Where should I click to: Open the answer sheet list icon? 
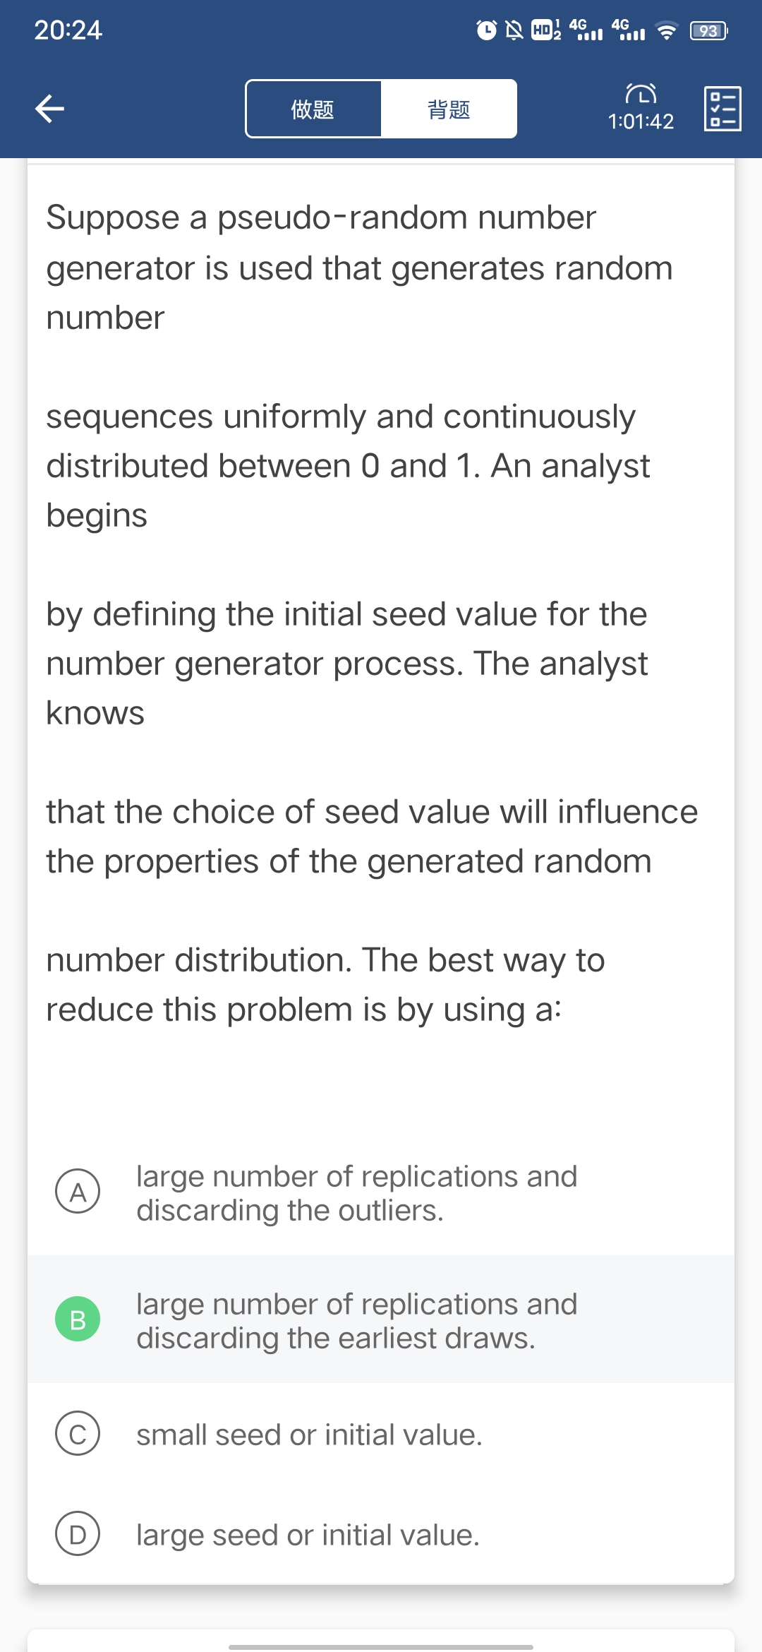(x=722, y=109)
